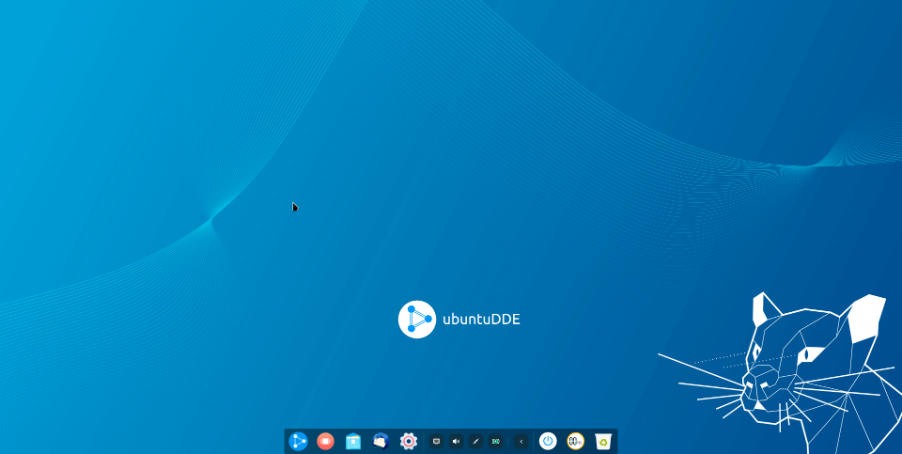Viewport: 902px width, 454px height.
Task: Open the sound volume tray icon
Action: tap(457, 442)
